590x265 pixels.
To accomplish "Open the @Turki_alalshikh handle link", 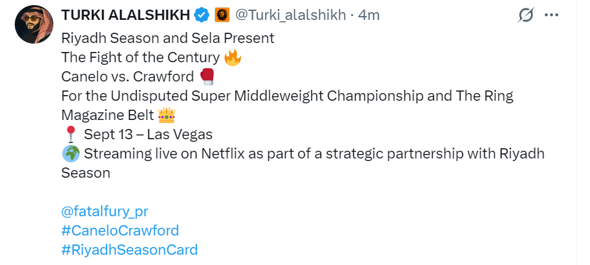I will pos(292,15).
